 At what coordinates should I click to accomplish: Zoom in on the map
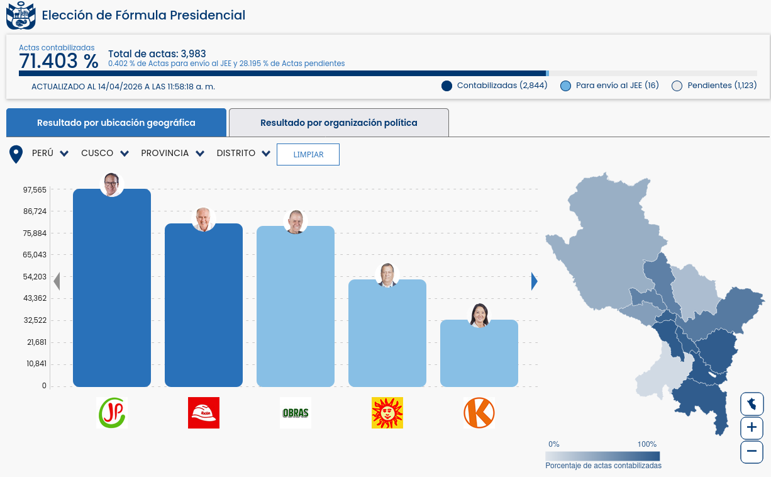pos(752,428)
